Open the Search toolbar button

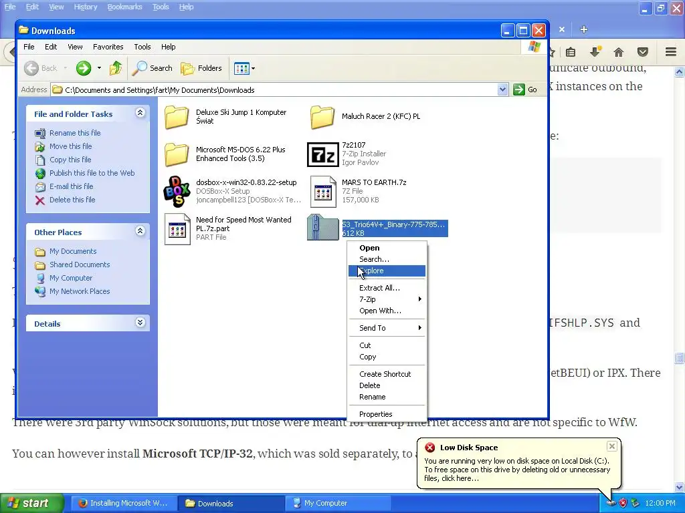point(153,68)
